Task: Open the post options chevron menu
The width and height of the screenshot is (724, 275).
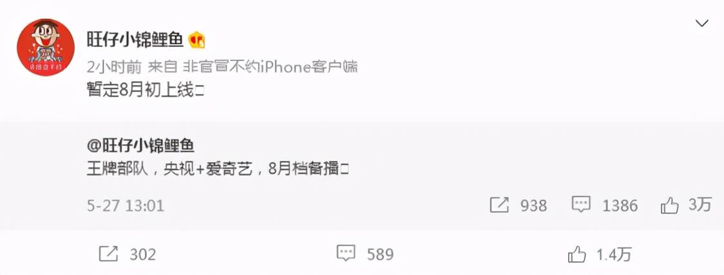Action: tap(702, 23)
